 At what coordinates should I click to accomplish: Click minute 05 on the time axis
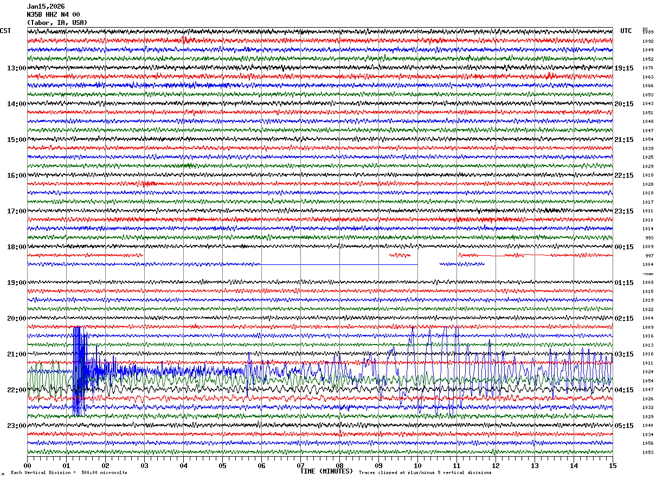pos(222,465)
